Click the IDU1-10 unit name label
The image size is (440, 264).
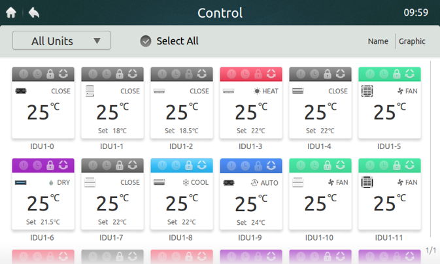pyautogui.click(x=320, y=238)
